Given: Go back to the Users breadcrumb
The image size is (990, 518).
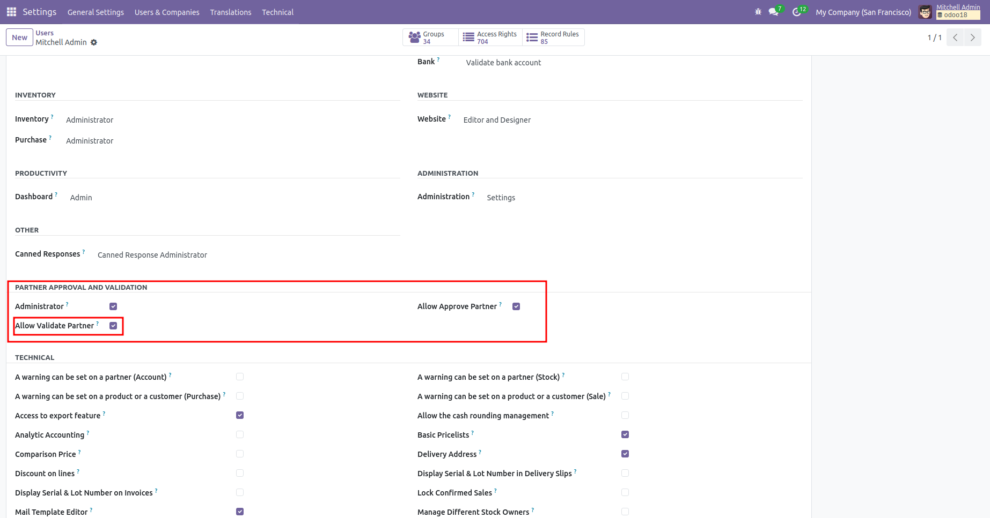Looking at the screenshot, I should click(45, 33).
